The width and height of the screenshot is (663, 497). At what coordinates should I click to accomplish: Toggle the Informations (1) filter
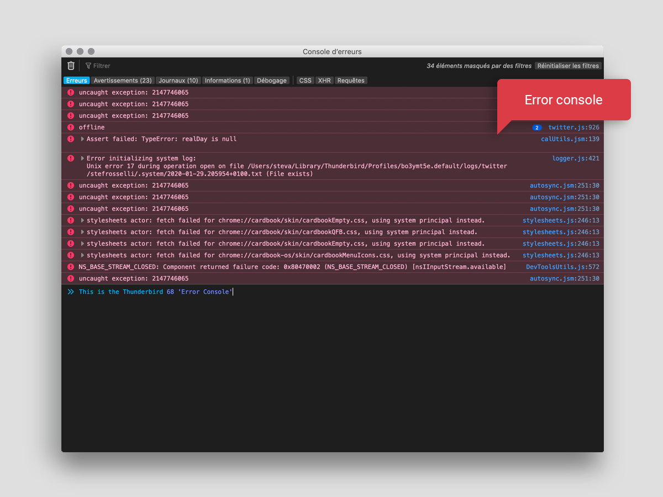(227, 81)
